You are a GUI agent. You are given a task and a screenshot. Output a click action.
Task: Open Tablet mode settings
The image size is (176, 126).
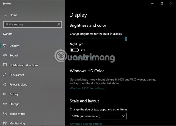tap(17, 114)
